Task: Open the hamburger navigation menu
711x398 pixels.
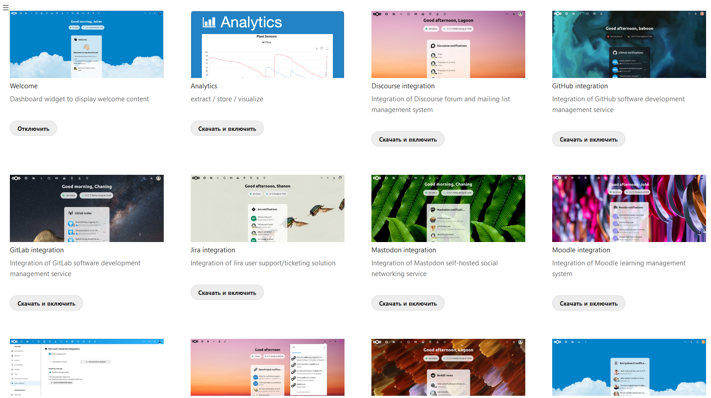Action: [x=6, y=8]
